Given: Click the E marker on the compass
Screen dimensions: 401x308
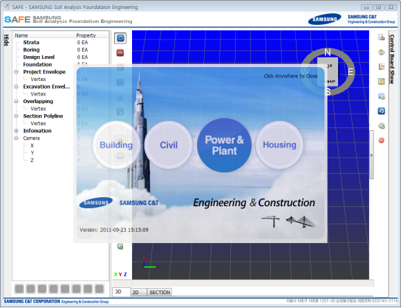Looking at the screenshot, I should [x=351, y=72].
